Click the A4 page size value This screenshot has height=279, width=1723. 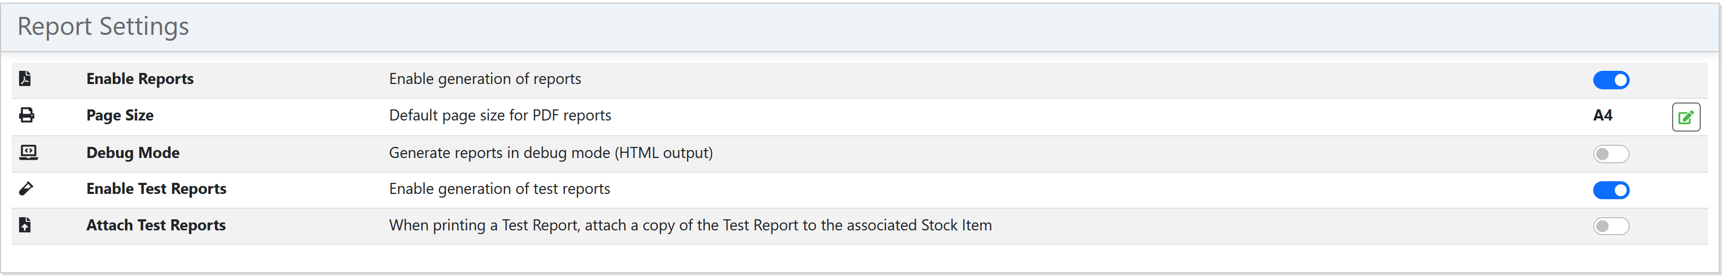[x=1603, y=116]
